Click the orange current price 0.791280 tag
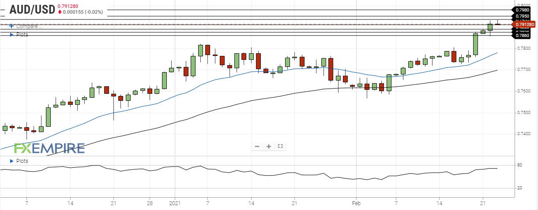This screenshot has height=210, width=538. point(524,25)
